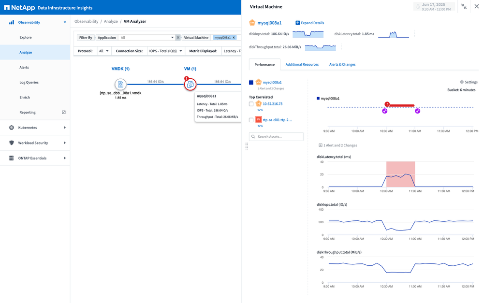Enable the 10.62.216.73 correlated asset checkbox
This screenshot has width=483, height=303.
(x=251, y=104)
